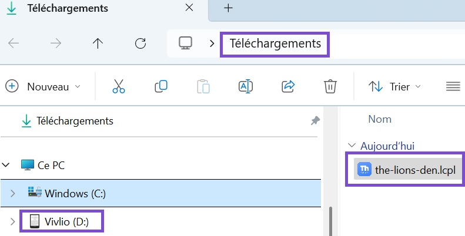The image size is (465, 236).
Task: Collapse the Aujourd'hui file group
Action: [x=352, y=146]
